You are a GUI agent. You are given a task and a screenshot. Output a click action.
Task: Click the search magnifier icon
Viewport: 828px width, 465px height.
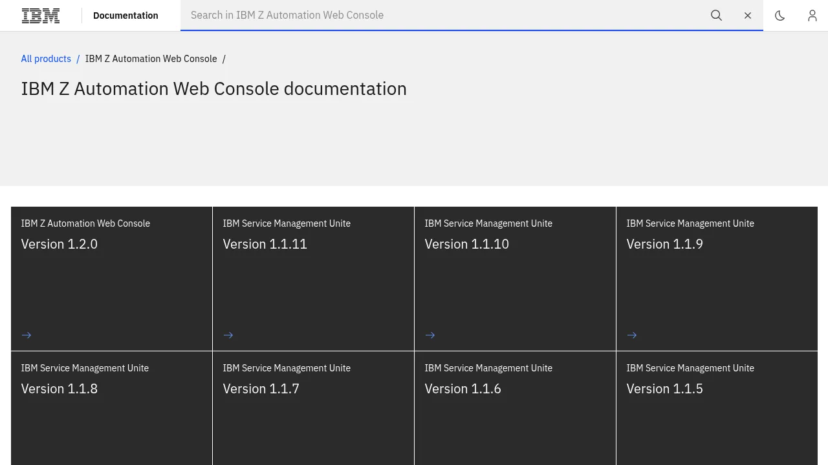coord(716,15)
